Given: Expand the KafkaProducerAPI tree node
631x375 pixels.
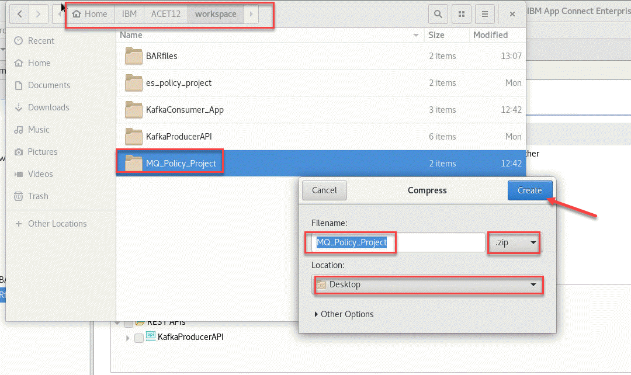Looking at the screenshot, I should (128, 338).
